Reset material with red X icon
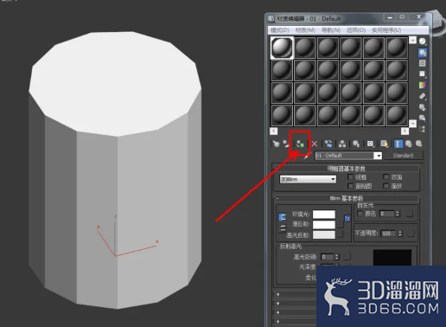This screenshot has height=327, width=446. (x=315, y=144)
